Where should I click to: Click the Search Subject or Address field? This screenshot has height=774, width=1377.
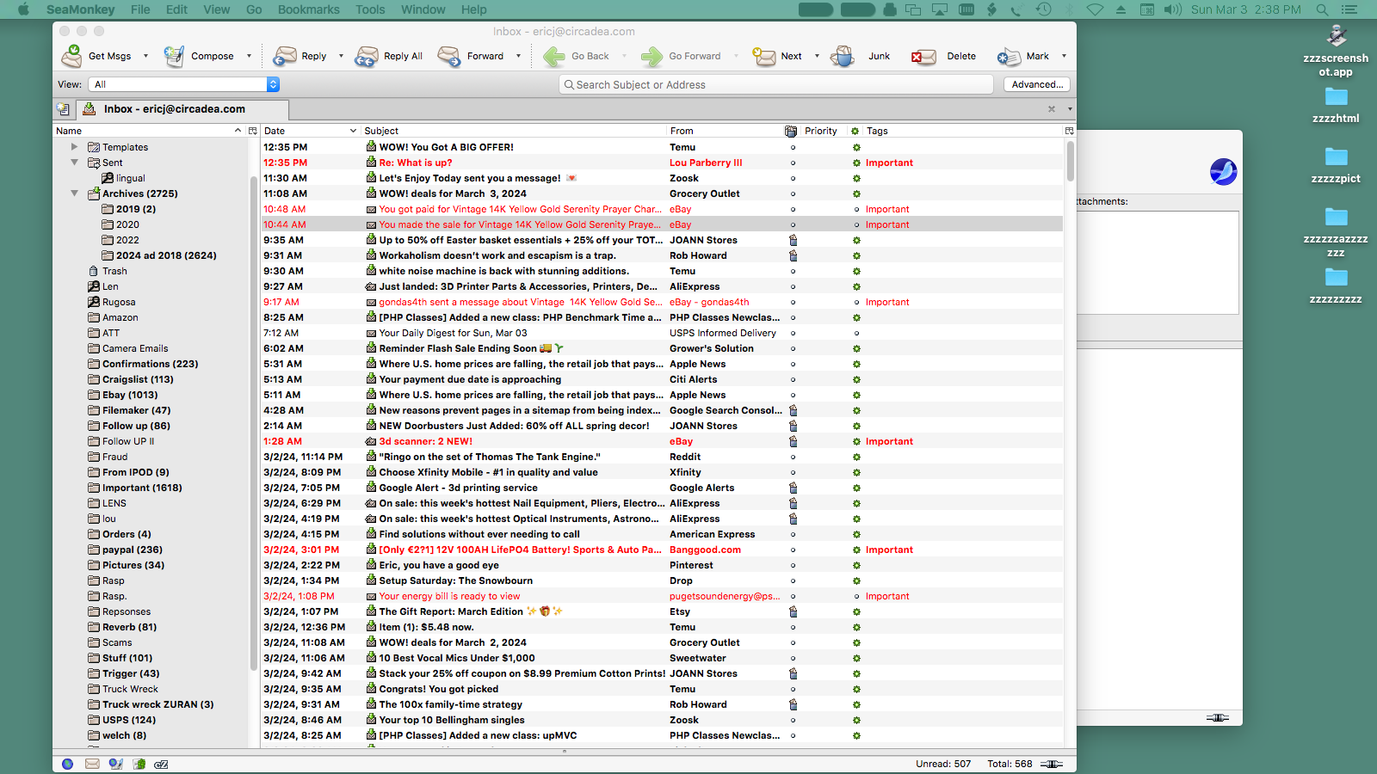tap(775, 84)
